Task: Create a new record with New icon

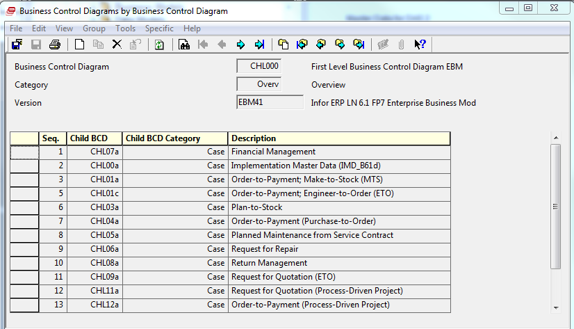Action: 79,45
